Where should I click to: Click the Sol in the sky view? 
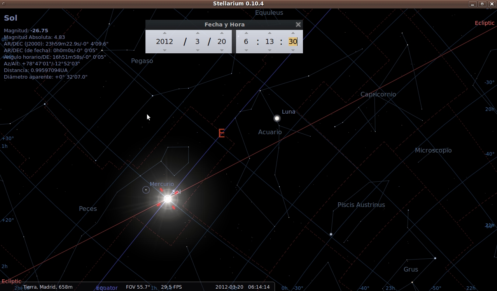click(168, 199)
